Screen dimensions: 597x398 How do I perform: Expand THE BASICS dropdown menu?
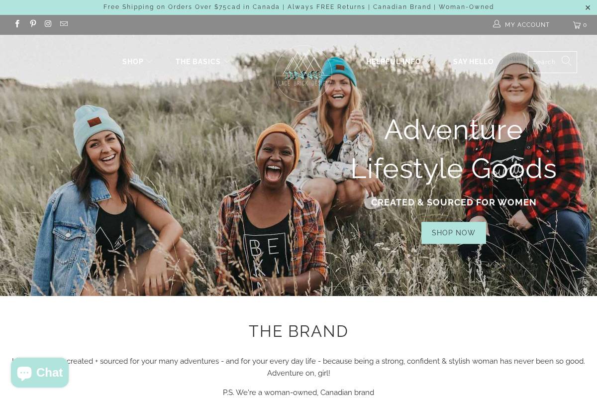202,62
